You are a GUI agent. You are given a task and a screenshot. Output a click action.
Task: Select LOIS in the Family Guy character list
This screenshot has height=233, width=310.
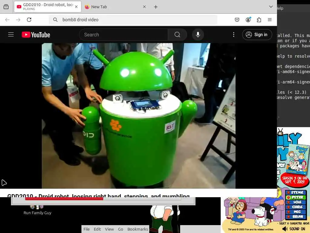(x=296, y=202)
